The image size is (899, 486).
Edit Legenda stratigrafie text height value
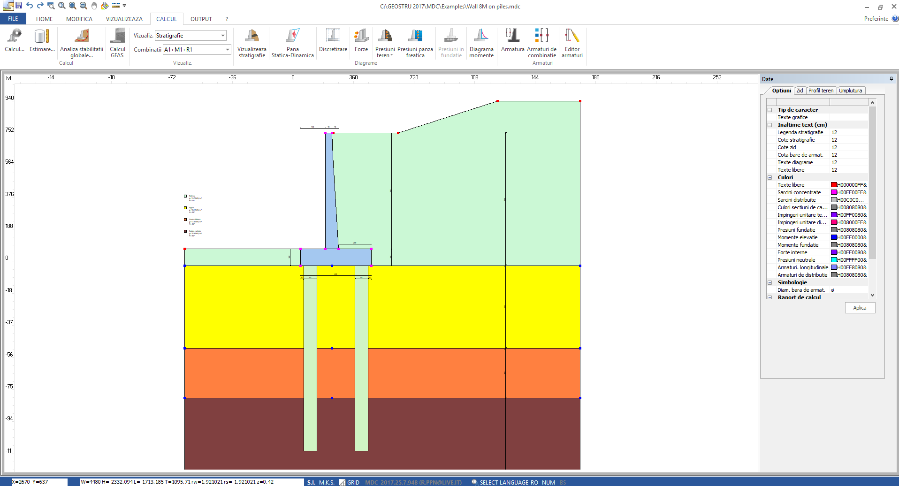click(x=849, y=132)
